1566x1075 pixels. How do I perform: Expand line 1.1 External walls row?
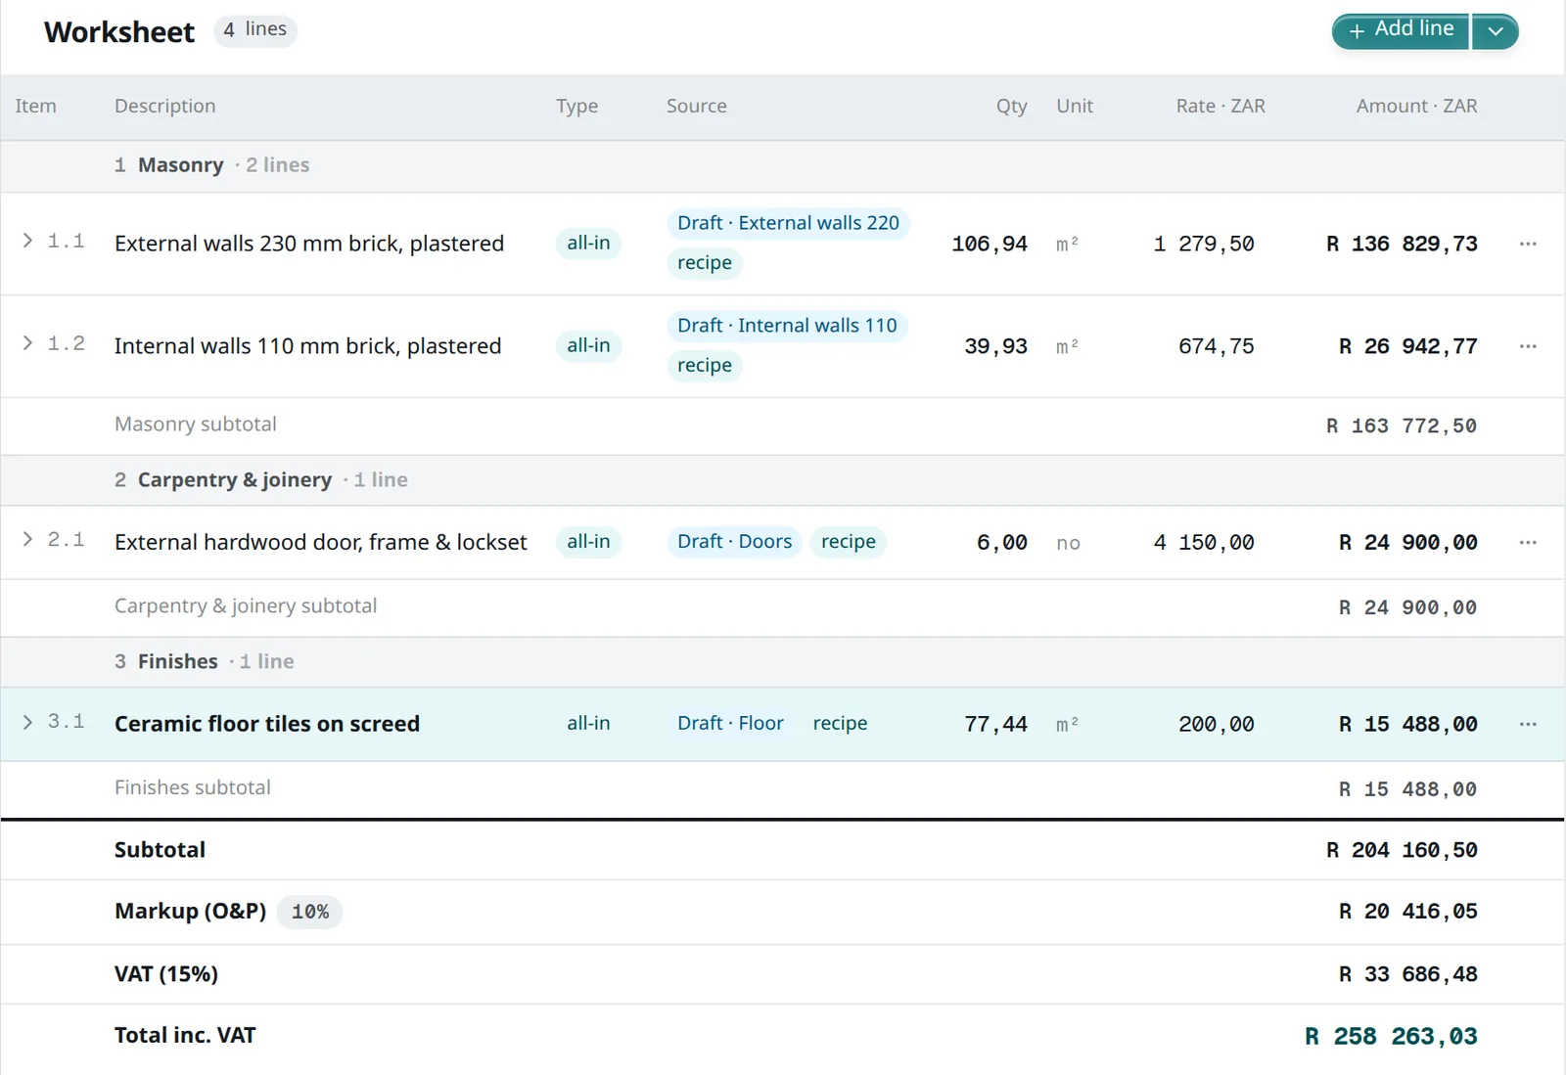coord(27,241)
